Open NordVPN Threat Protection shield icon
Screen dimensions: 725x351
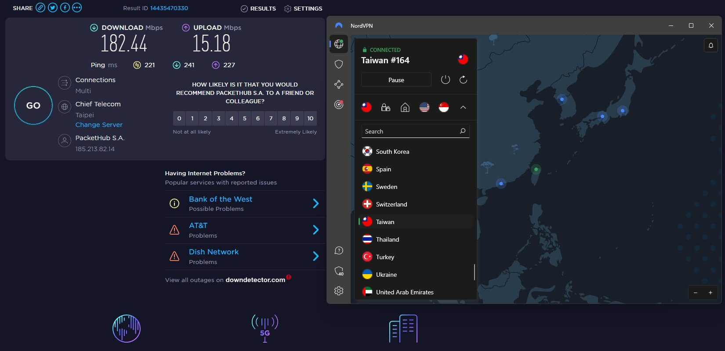(x=339, y=64)
